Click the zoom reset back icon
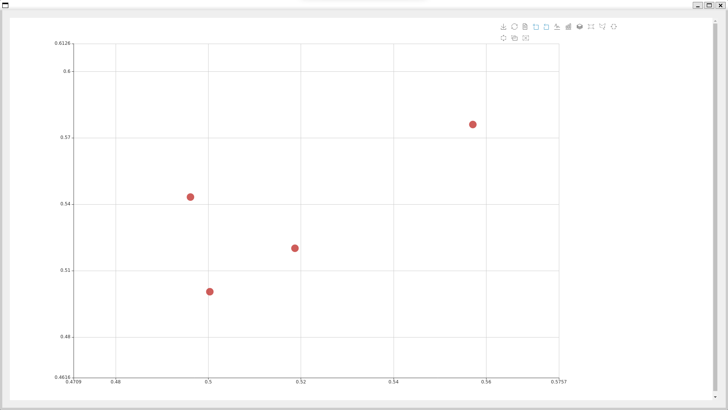This screenshot has width=728, height=410. coord(546,27)
